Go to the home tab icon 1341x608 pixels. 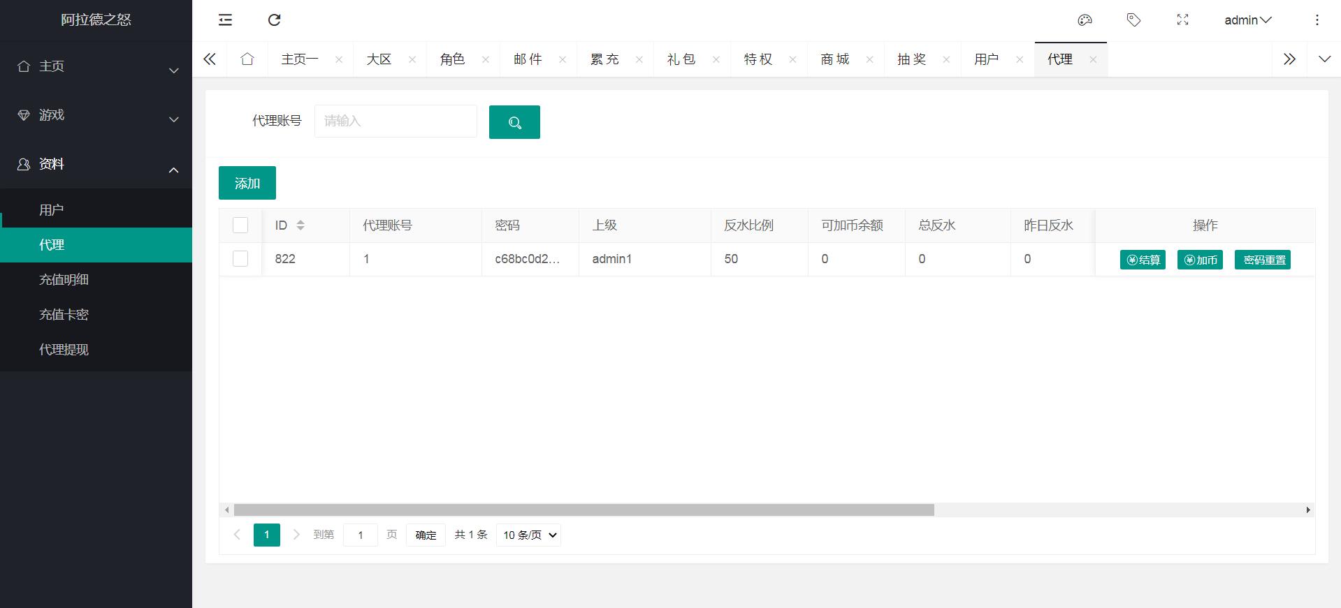tap(247, 59)
